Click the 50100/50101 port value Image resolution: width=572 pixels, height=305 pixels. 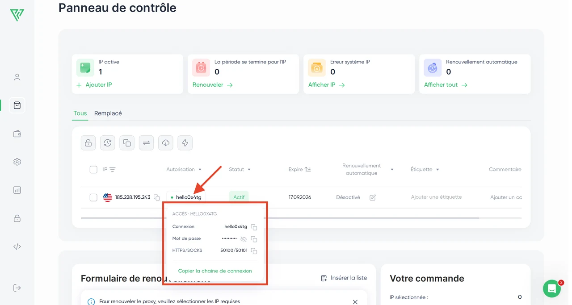(234, 251)
